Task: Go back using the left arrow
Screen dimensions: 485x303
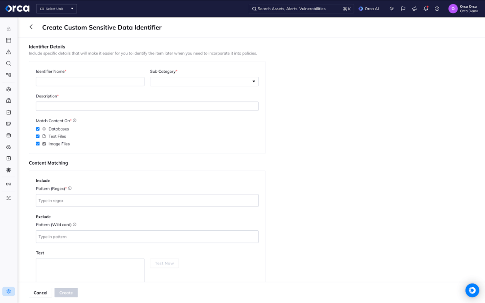Action: [x=31, y=27]
